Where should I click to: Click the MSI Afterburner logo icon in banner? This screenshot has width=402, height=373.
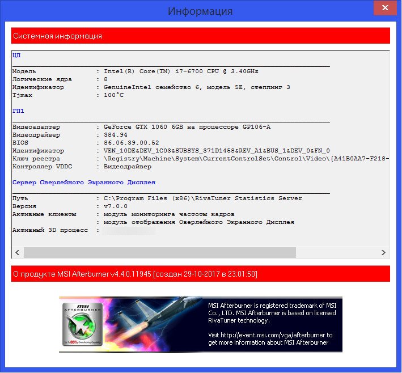(x=83, y=325)
